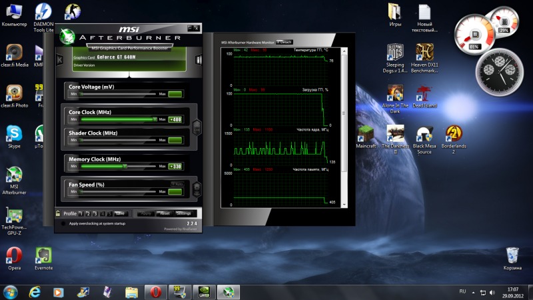Click the Core Clock slider handle
This screenshot has height=300, width=533.
155,119
